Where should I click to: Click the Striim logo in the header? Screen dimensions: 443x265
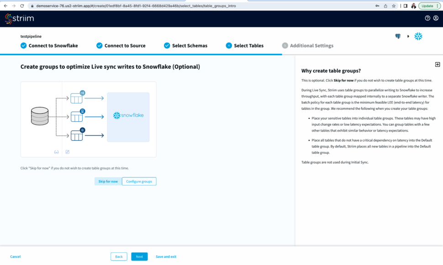19,18
